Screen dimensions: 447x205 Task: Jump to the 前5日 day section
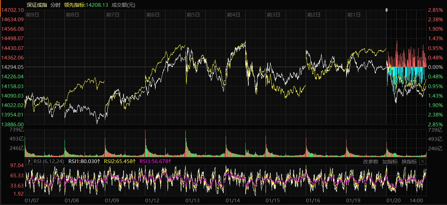193,15
